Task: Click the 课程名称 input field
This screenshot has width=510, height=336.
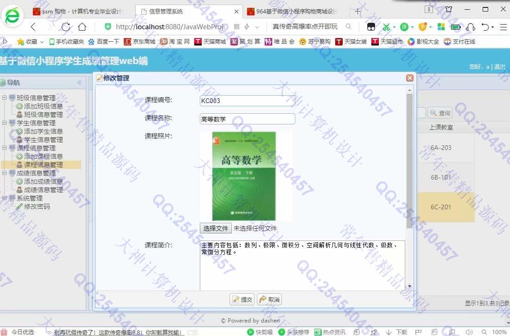Action: (x=247, y=119)
